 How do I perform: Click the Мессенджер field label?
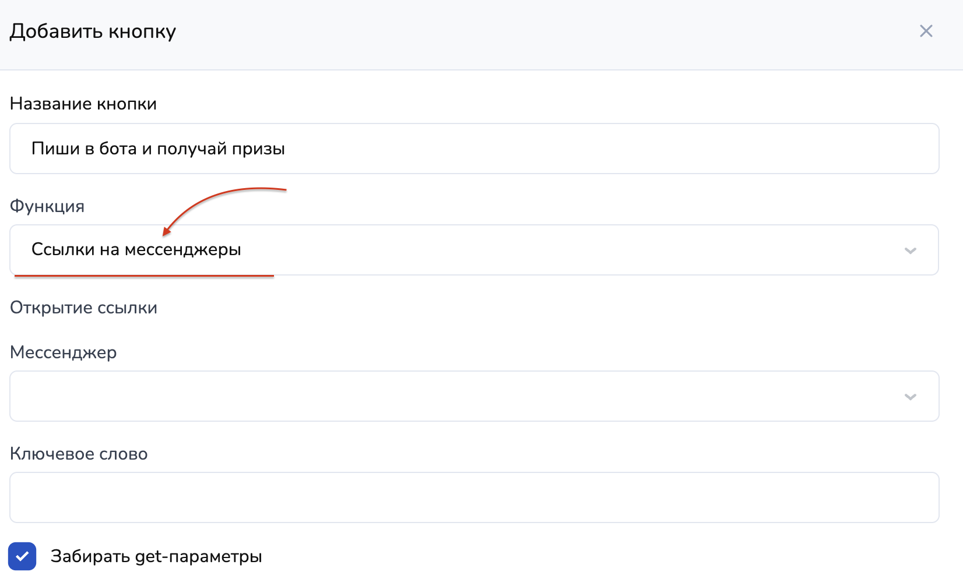coord(63,352)
